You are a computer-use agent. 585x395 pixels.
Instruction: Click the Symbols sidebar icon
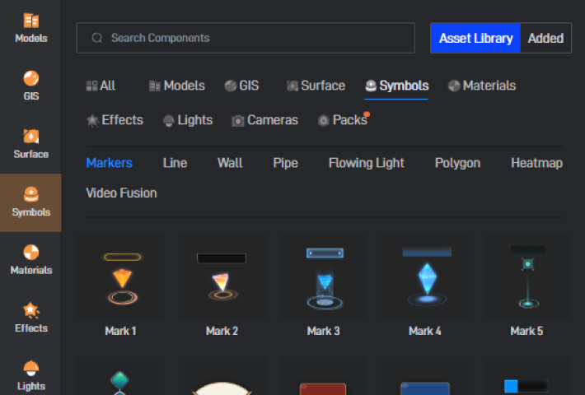point(30,202)
